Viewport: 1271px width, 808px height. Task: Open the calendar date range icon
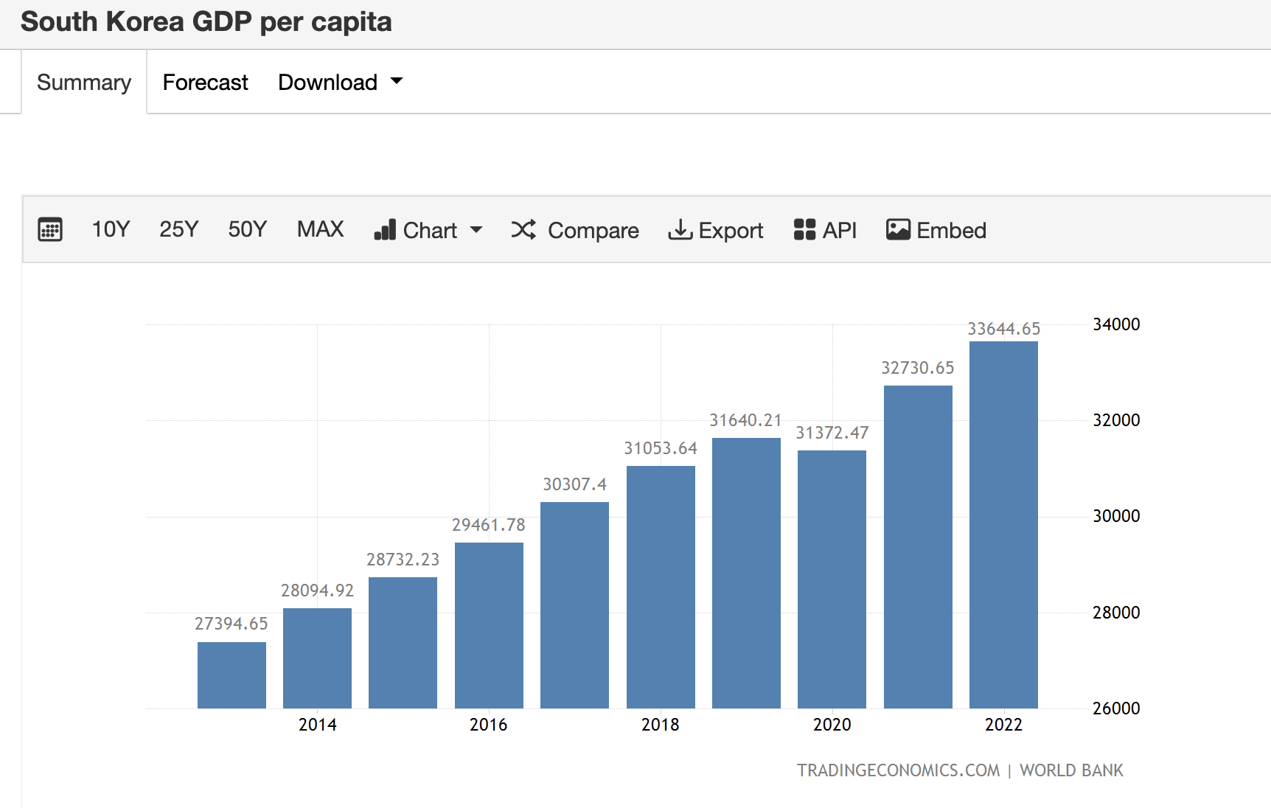click(50, 230)
